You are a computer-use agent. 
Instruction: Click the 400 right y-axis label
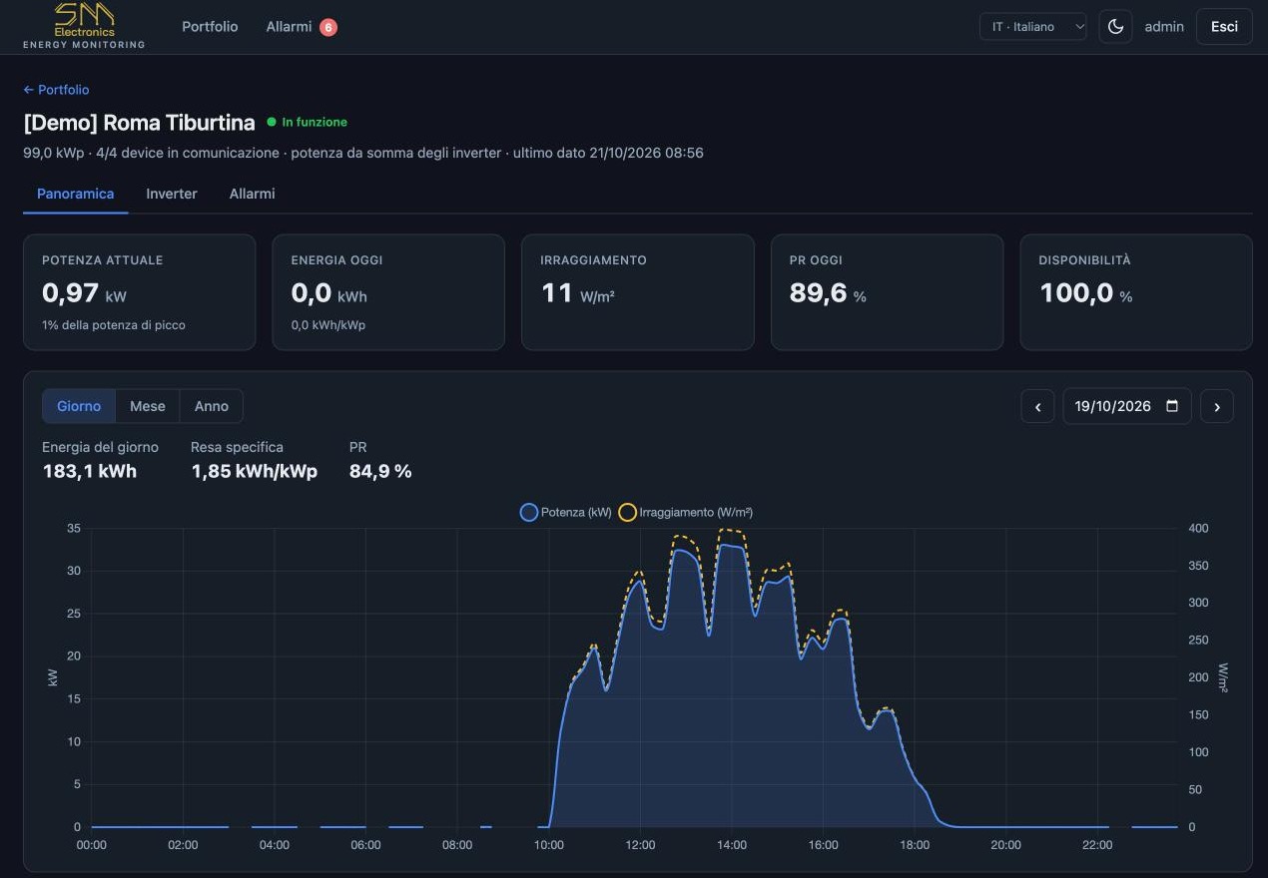point(1198,528)
